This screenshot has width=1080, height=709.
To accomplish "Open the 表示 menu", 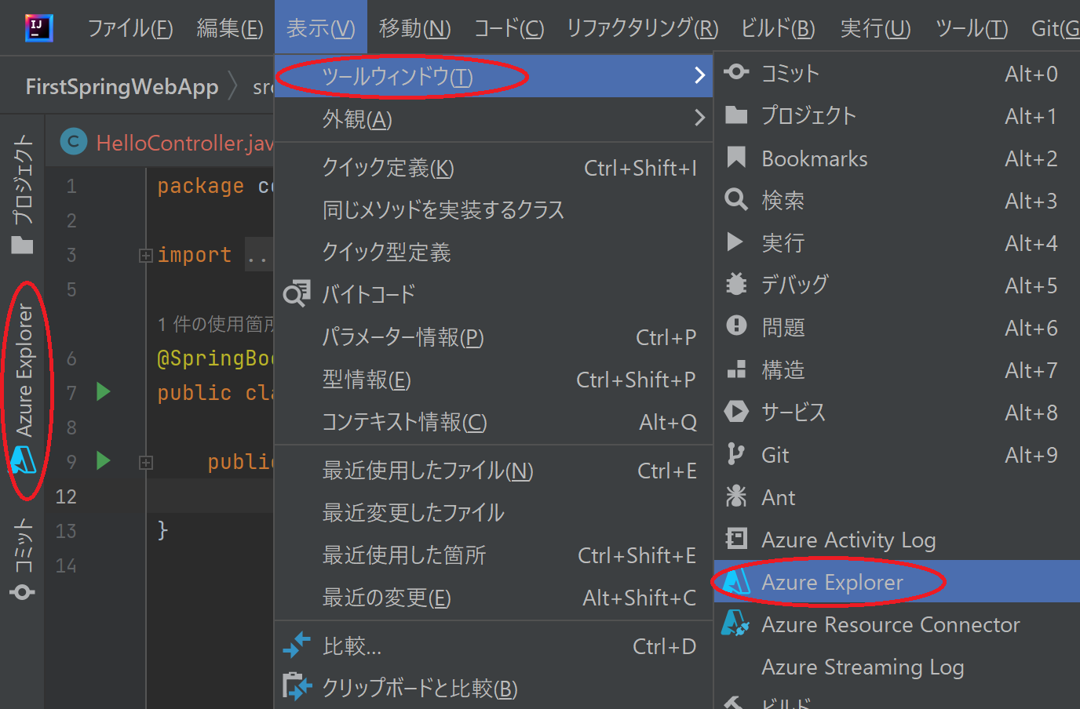I will (320, 29).
